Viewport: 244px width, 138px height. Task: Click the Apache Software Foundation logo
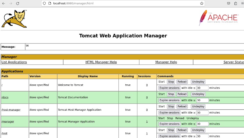tap(219, 18)
